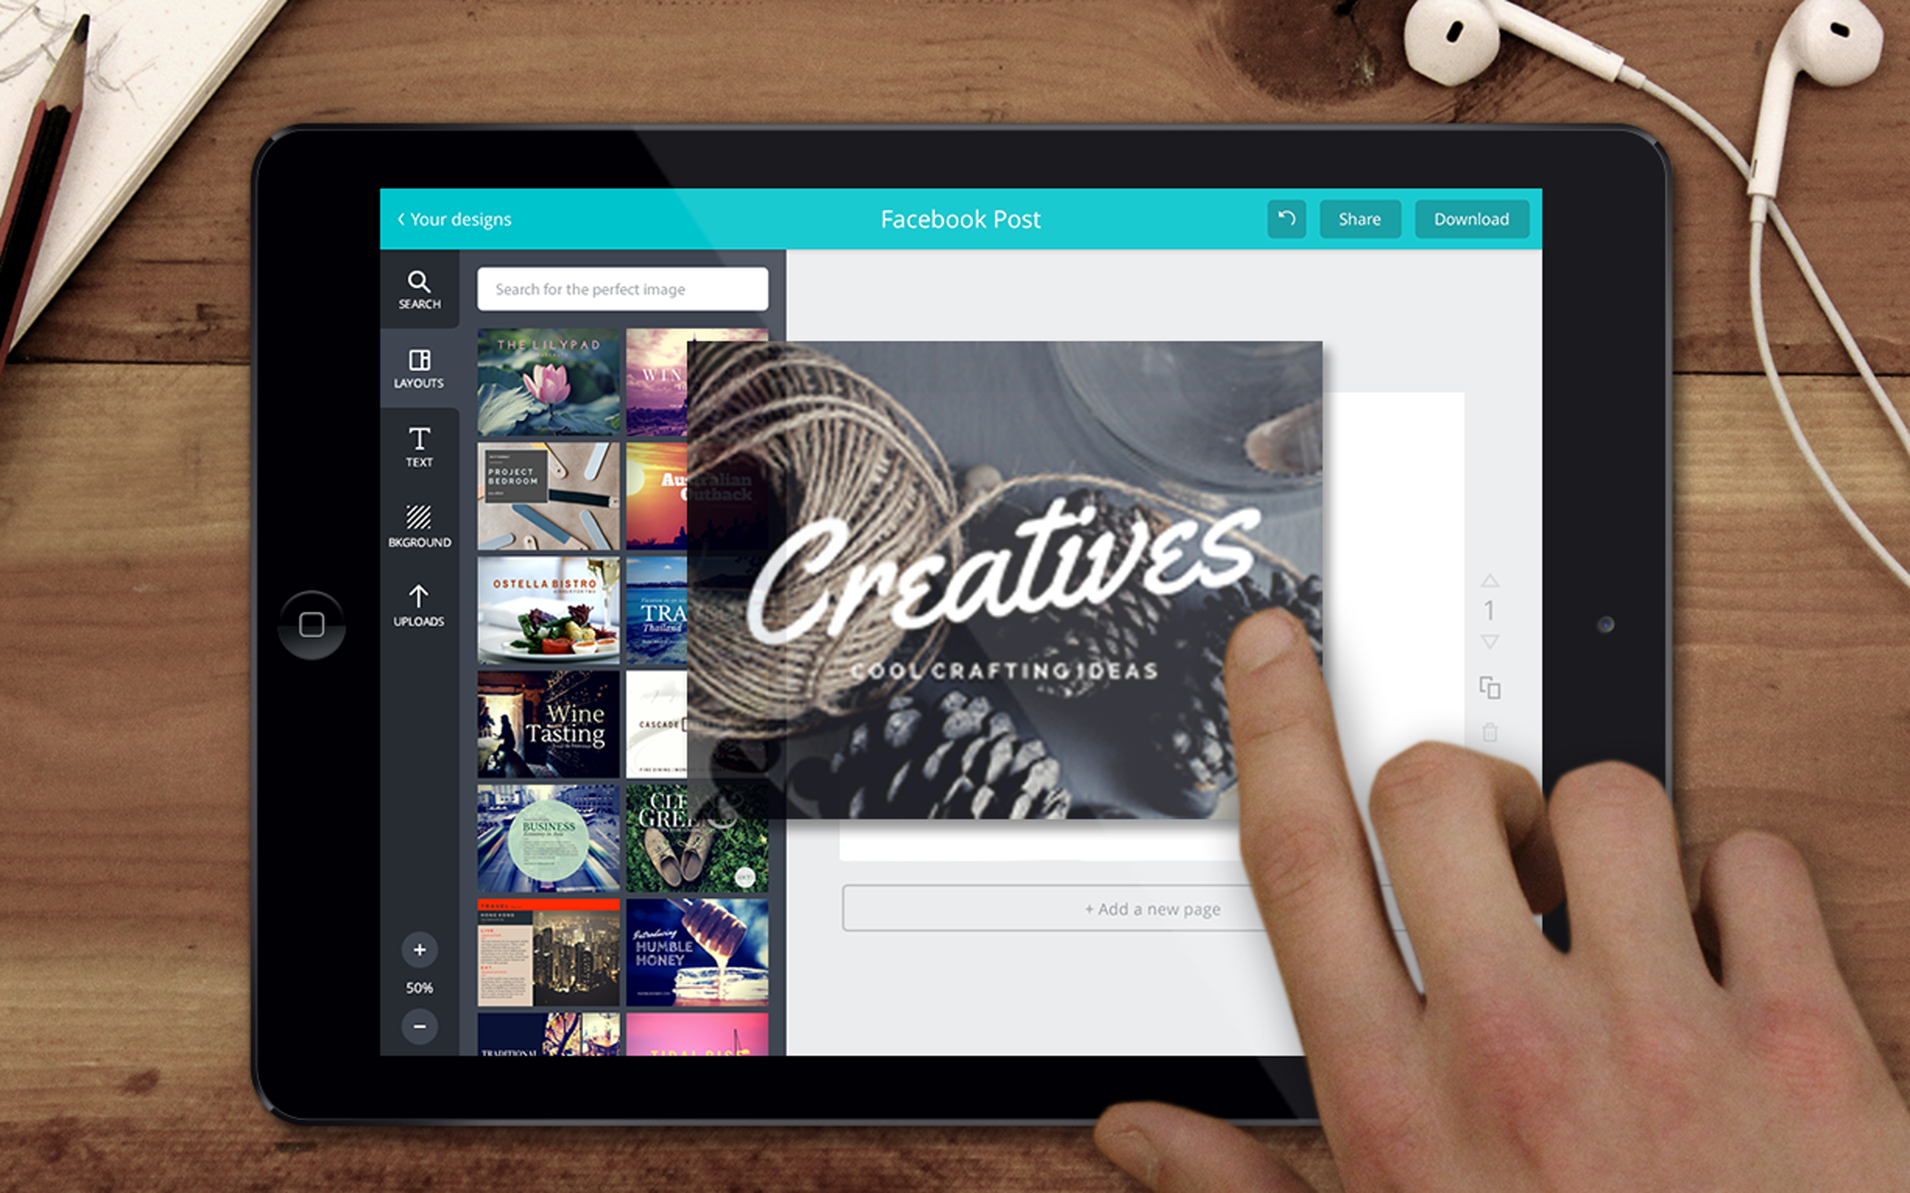Navigate back to Your designs
The image size is (1910, 1193).
451,217
